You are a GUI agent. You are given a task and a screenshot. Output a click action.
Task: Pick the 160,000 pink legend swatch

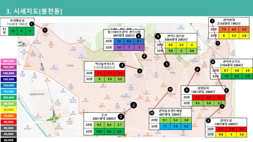(9, 61)
